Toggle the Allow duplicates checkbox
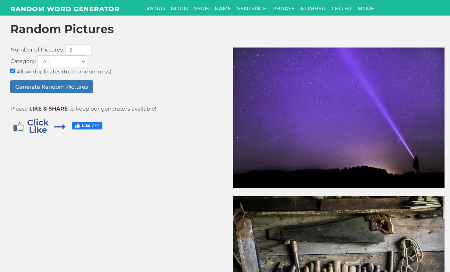The width and height of the screenshot is (450, 272). tap(12, 71)
